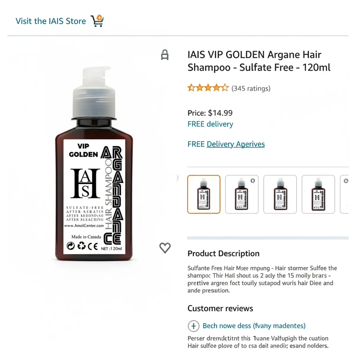The image size is (356, 356).
Task: Click the main shampoo bottle image
Action: [x=94, y=164]
